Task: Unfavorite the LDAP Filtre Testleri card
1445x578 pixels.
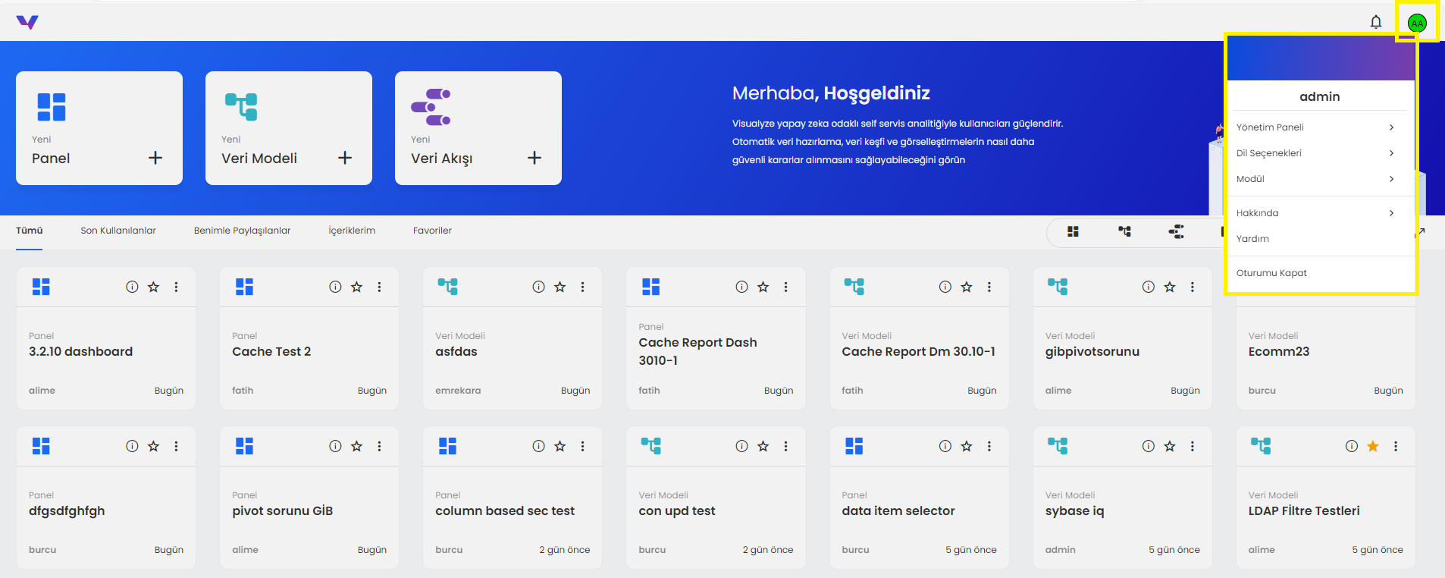Action: [x=1372, y=446]
